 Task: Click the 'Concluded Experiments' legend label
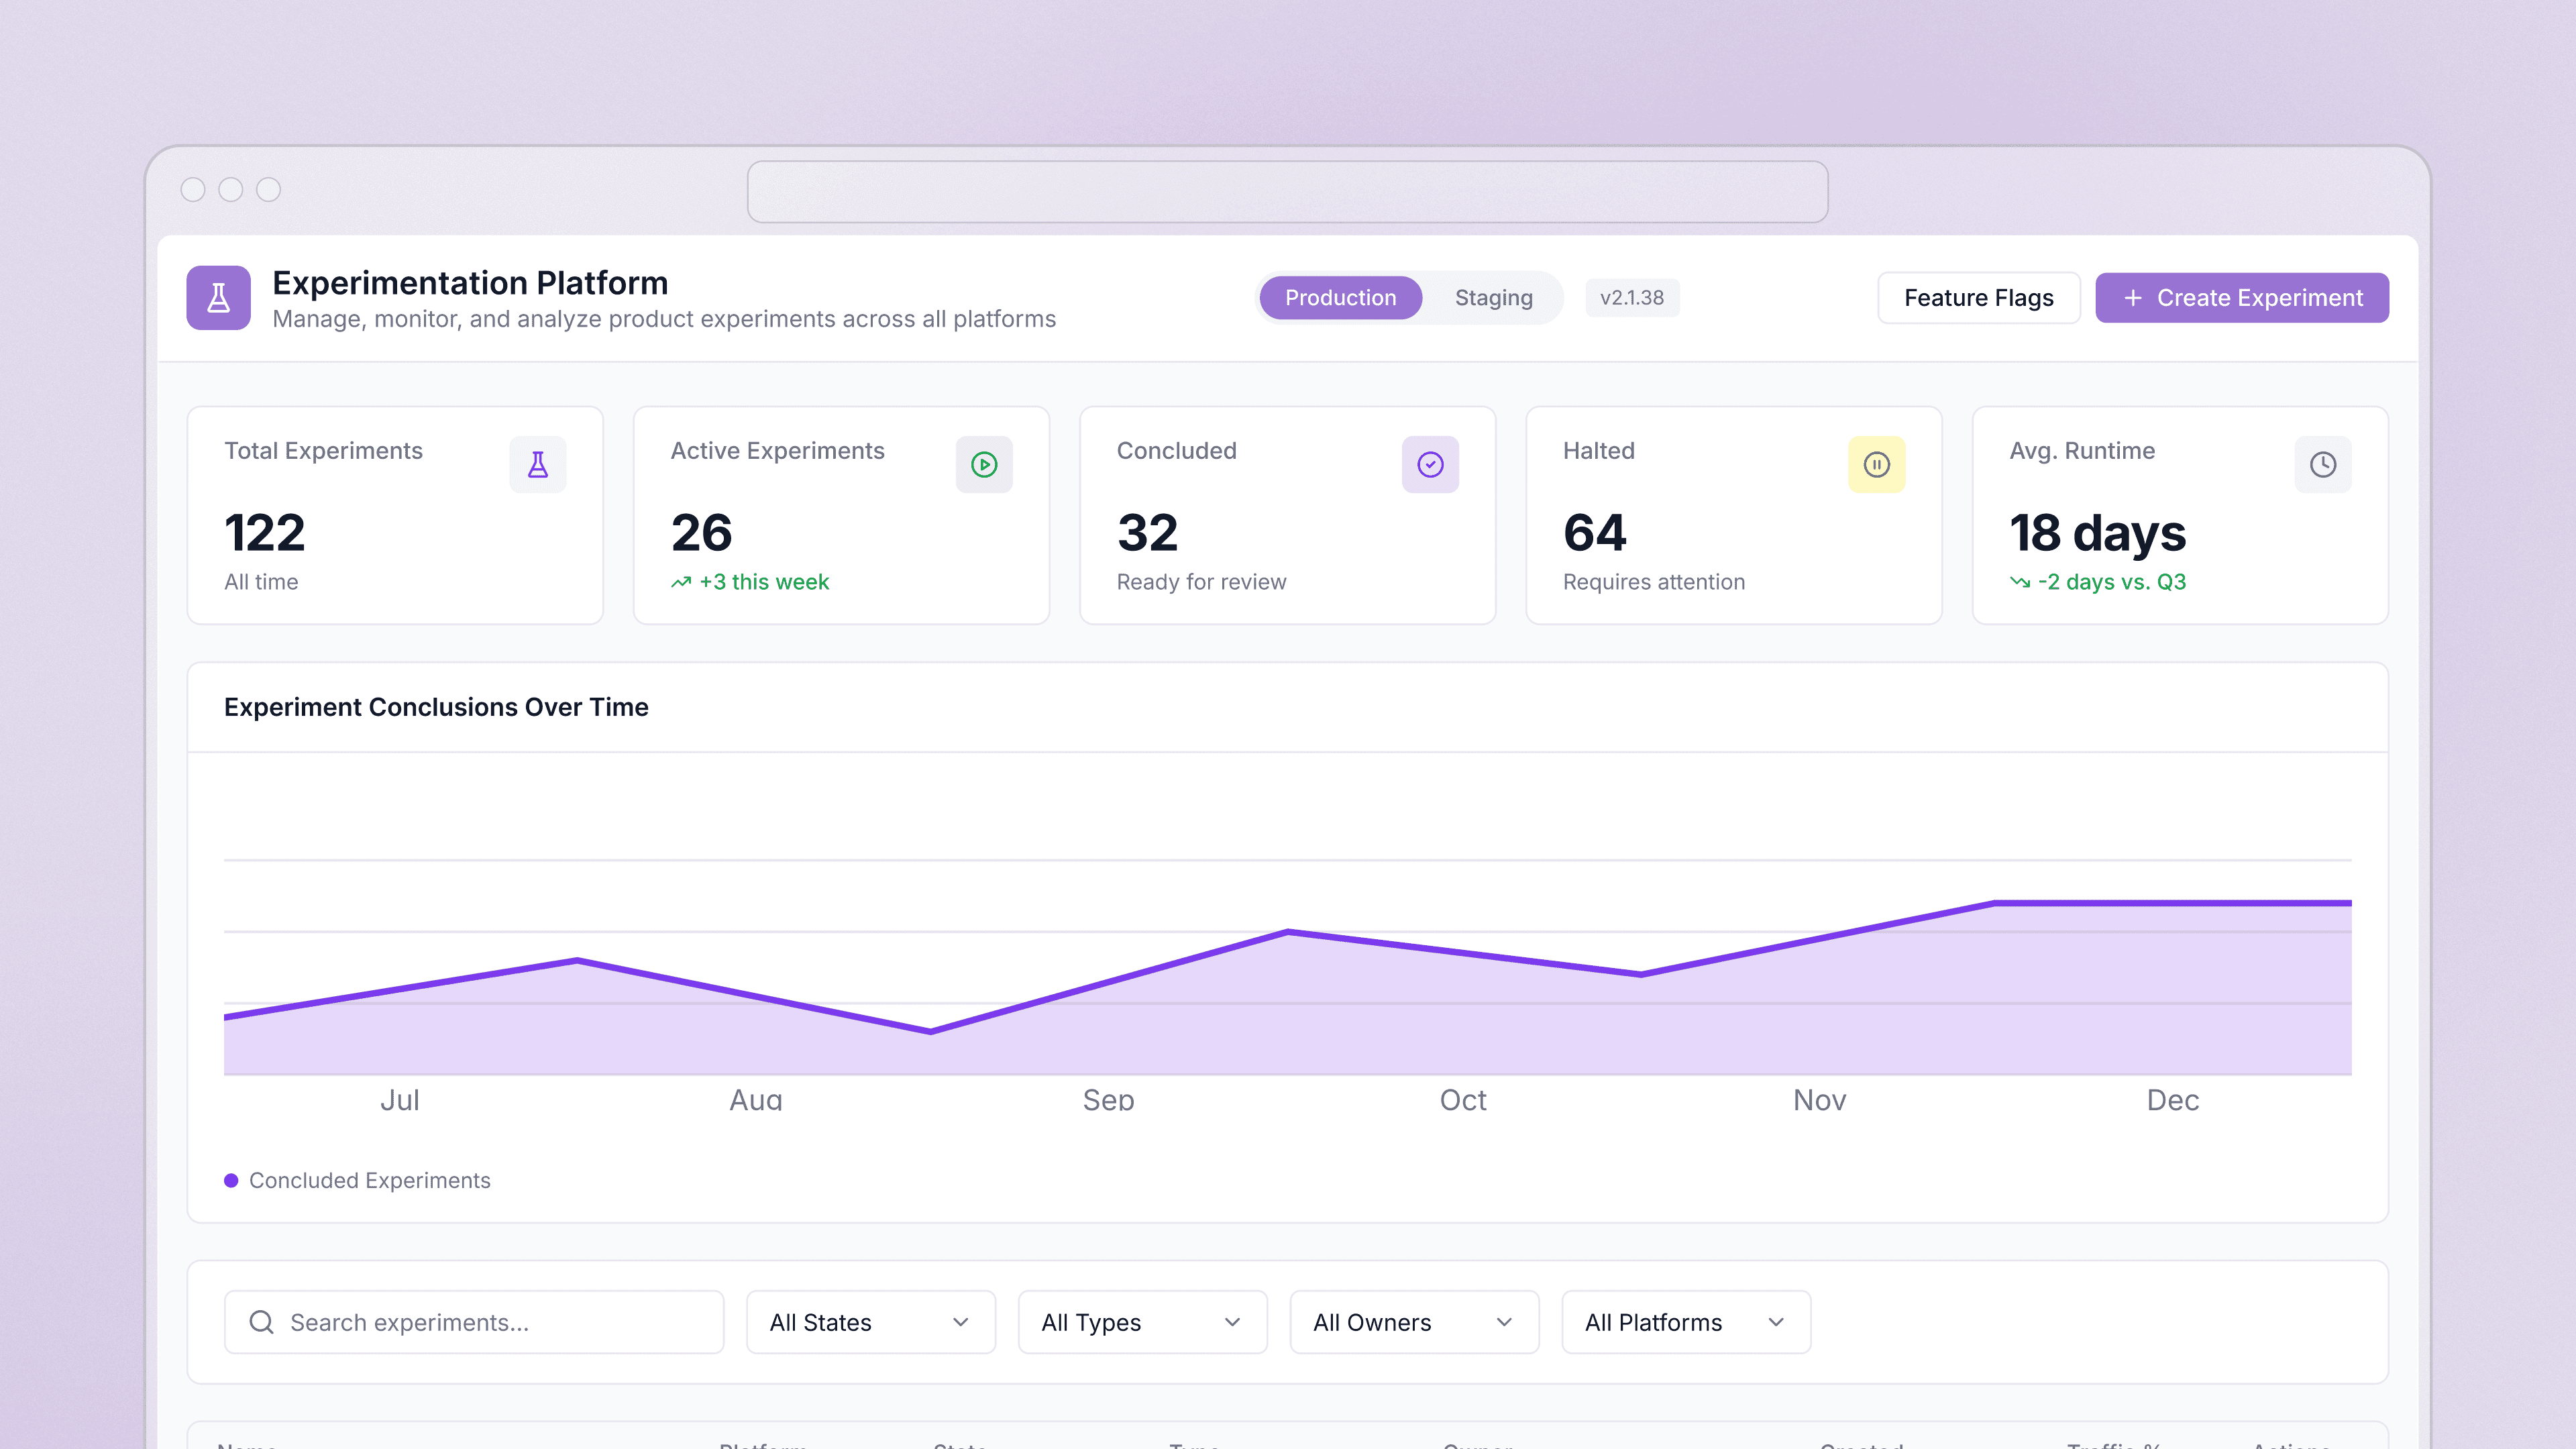tap(369, 1180)
